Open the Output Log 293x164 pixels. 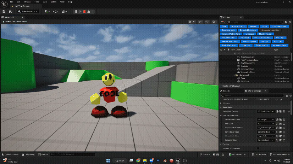(28, 154)
